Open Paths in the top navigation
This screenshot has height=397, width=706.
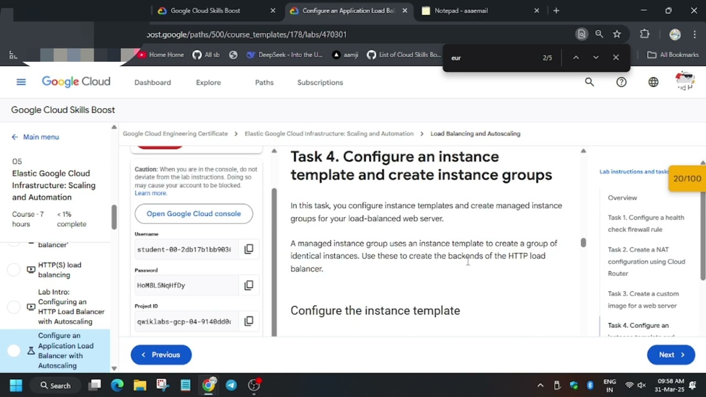(264, 82)
